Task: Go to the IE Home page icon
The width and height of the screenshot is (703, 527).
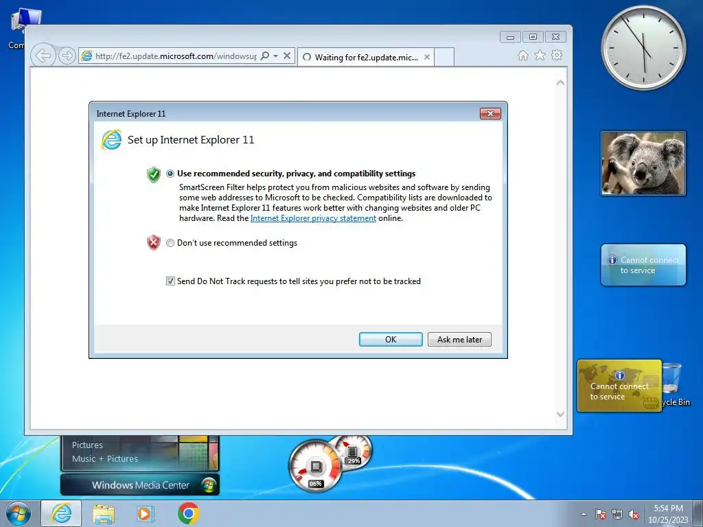Action: [522, 55]
